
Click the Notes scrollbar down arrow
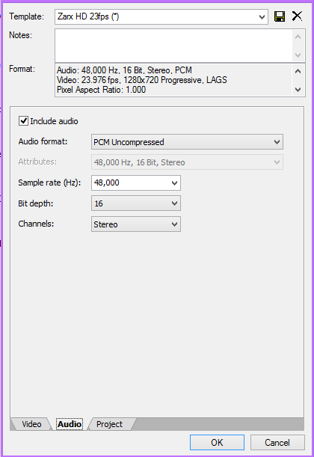point(298,55)
